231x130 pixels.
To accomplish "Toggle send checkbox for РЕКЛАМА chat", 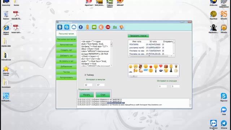I will 163,44.
